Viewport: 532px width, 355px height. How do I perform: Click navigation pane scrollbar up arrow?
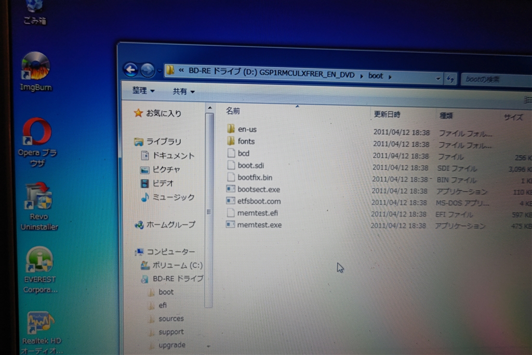(210, 108)
